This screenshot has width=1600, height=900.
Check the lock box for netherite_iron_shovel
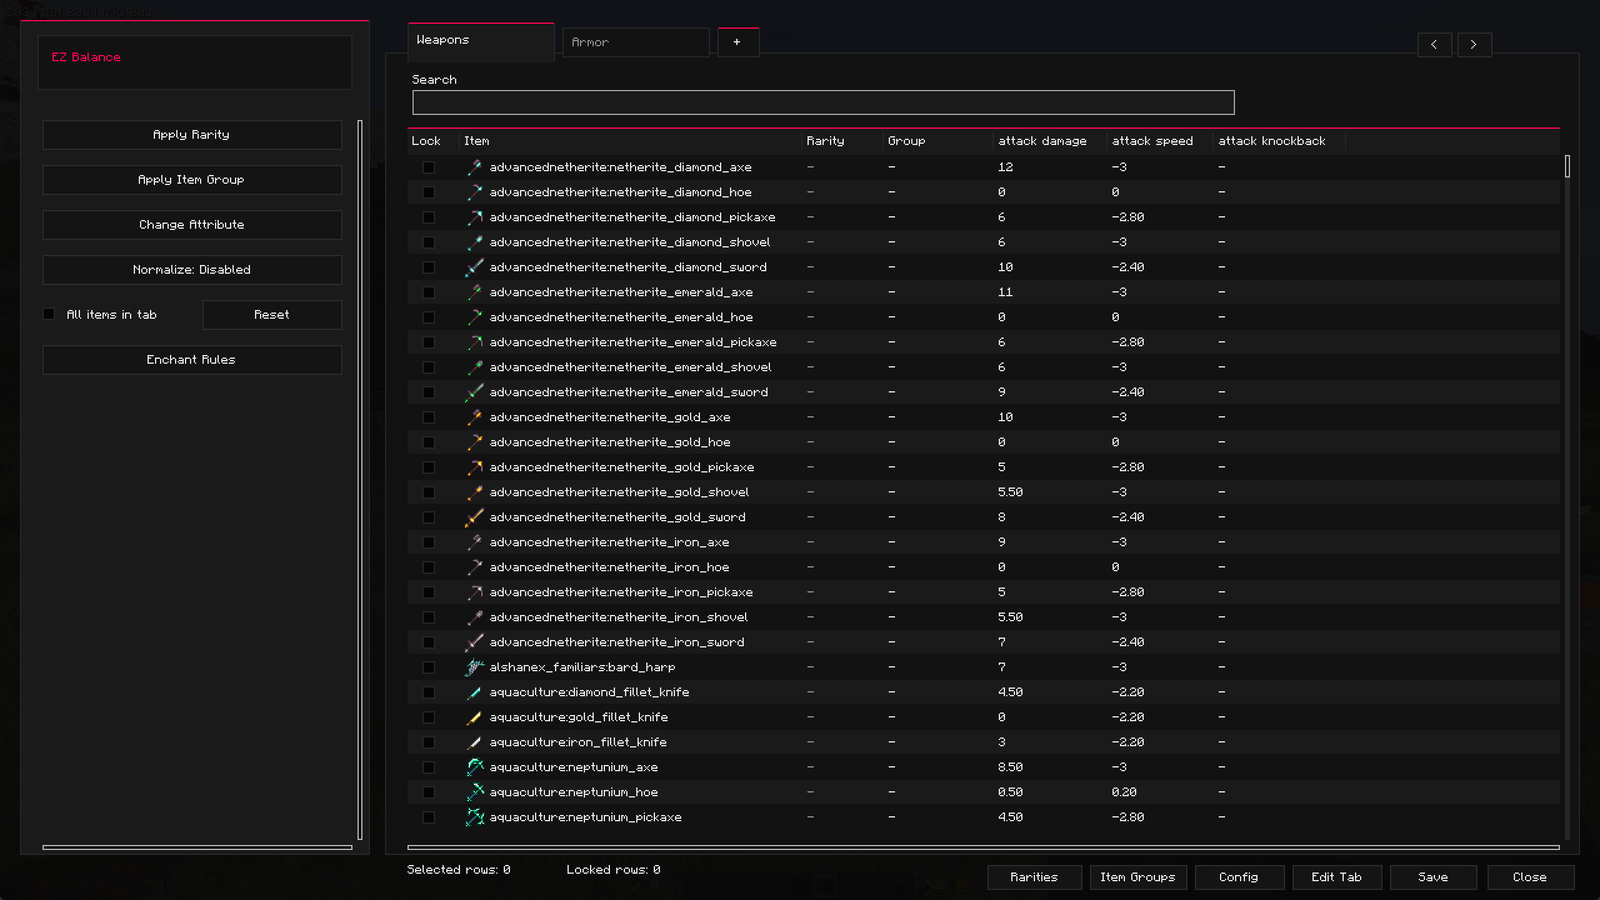(x=428, y=617)
